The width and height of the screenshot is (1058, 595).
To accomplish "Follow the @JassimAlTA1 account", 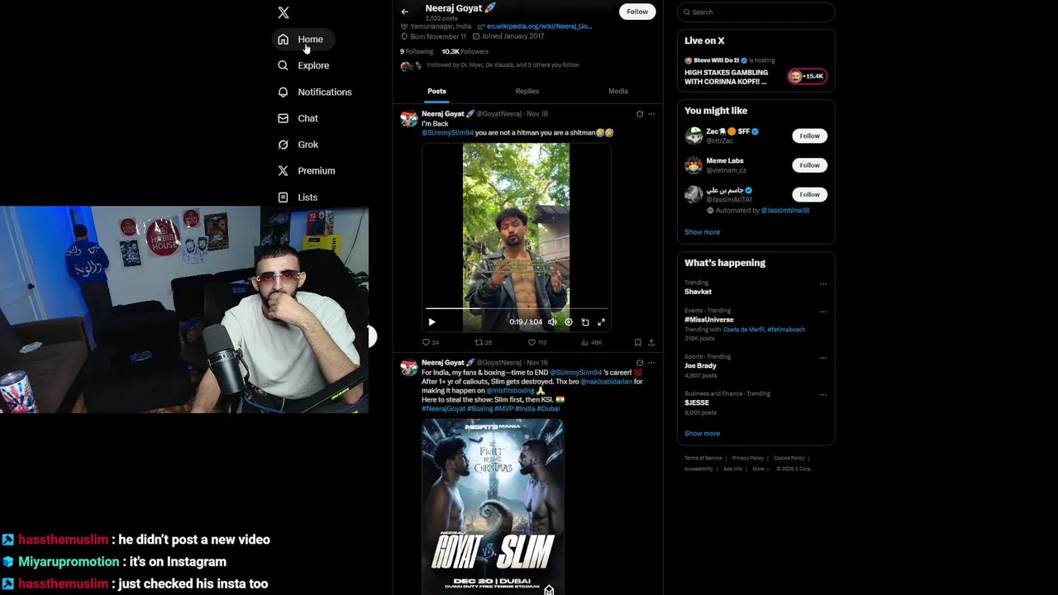I will pos(809,195).
